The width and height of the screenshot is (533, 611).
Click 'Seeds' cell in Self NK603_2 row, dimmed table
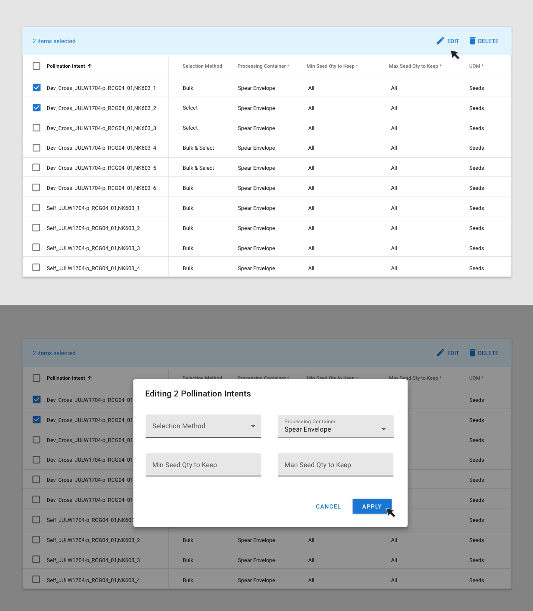click(x=477, y=540)
